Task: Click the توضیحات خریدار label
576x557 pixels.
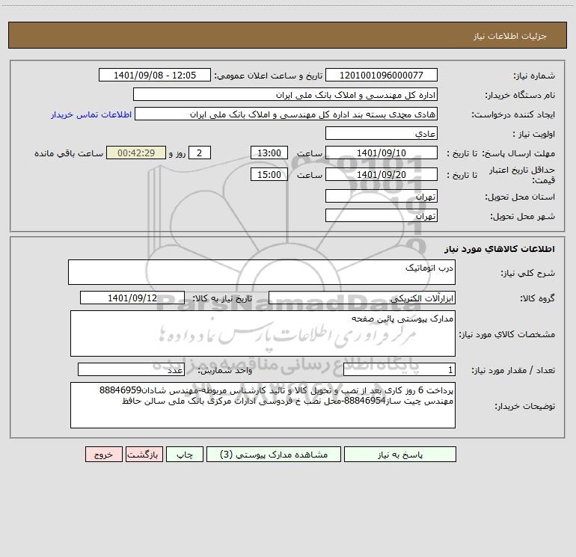Action: pos(524,406)
